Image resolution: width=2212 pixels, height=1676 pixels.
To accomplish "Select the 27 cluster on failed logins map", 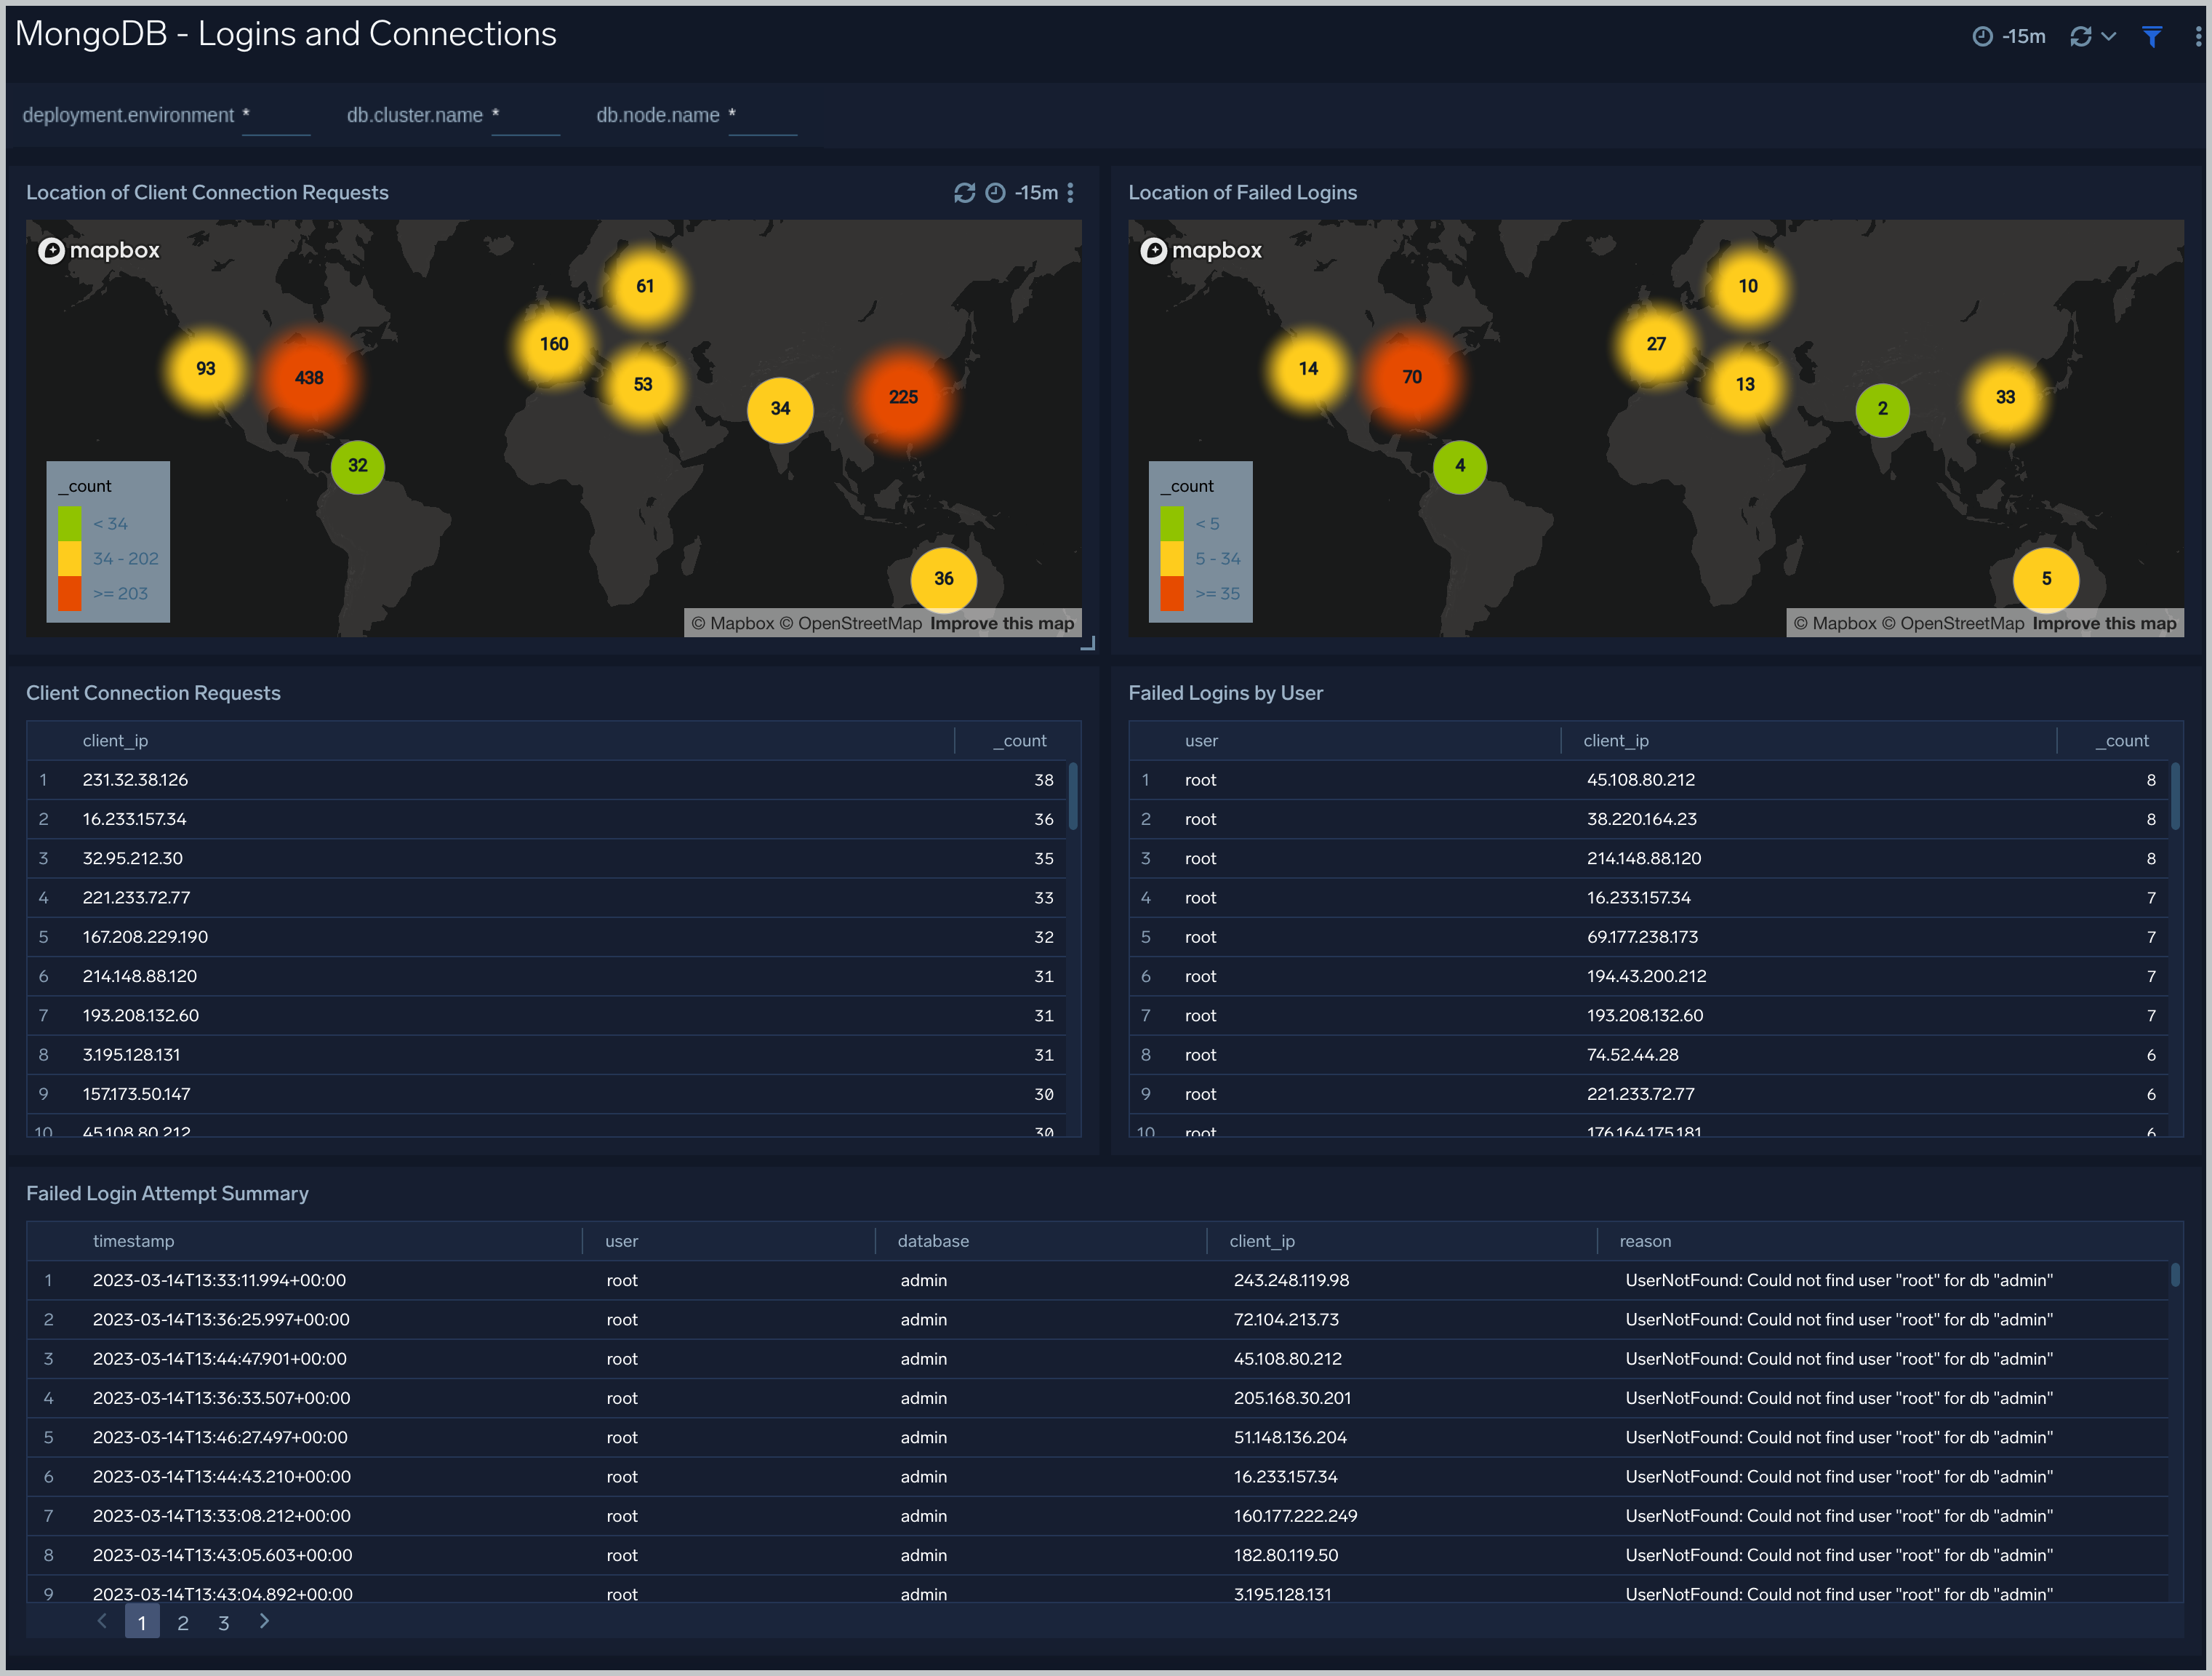I will point(1656,344).
